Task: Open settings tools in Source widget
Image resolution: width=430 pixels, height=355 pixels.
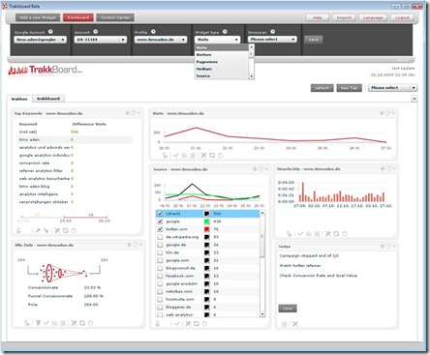Action: [x=188, y=323]
